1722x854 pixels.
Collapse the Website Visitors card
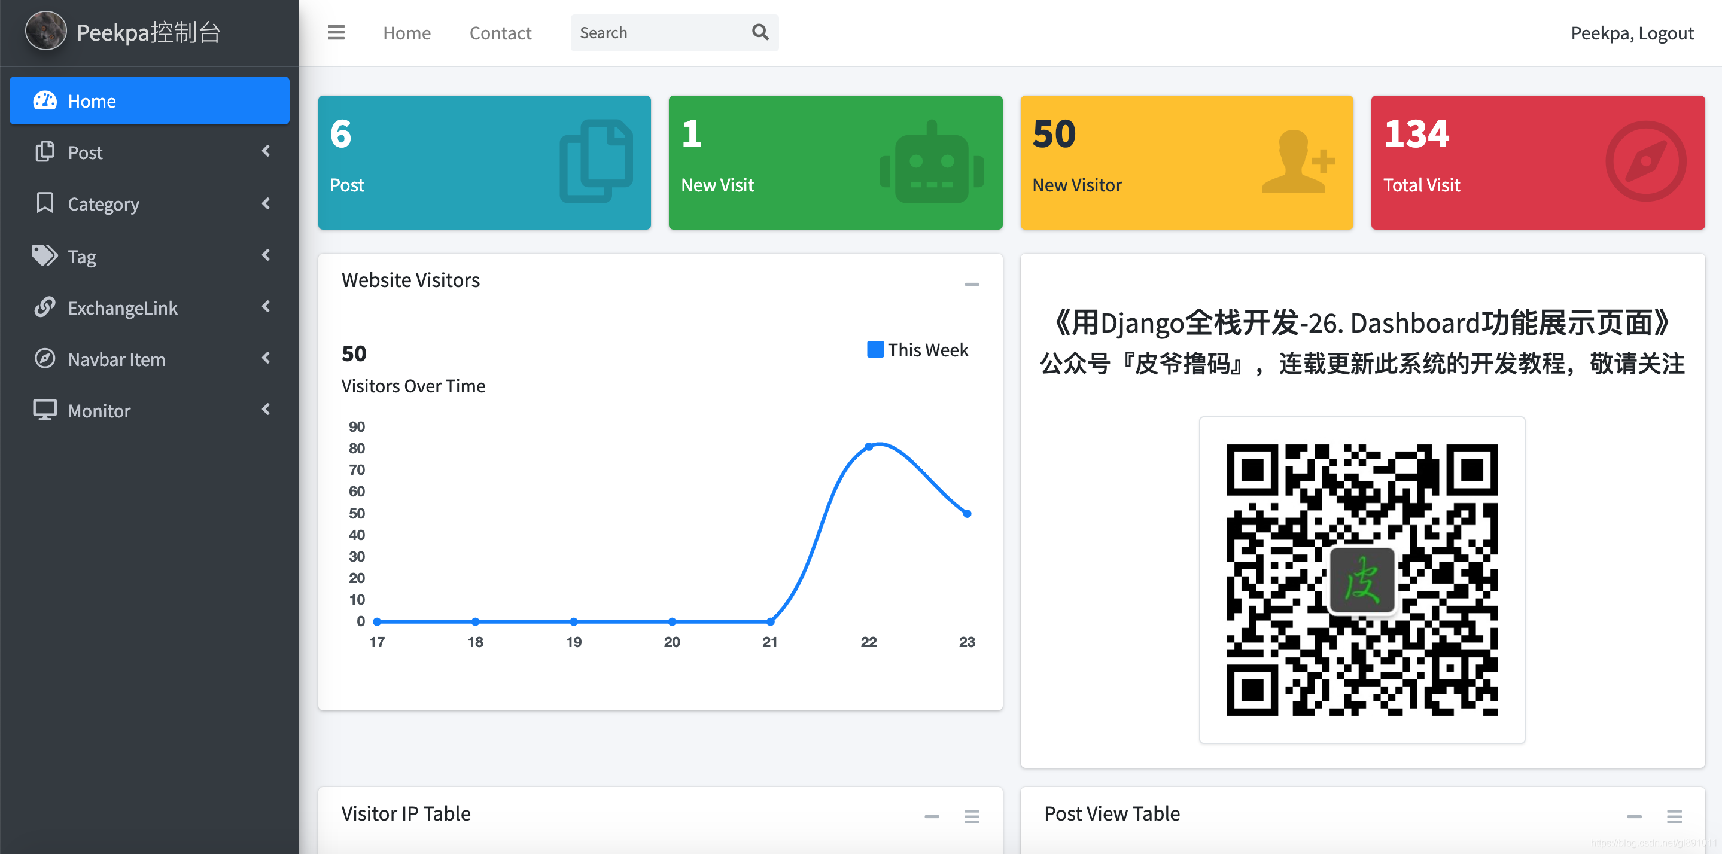(971, 284)
